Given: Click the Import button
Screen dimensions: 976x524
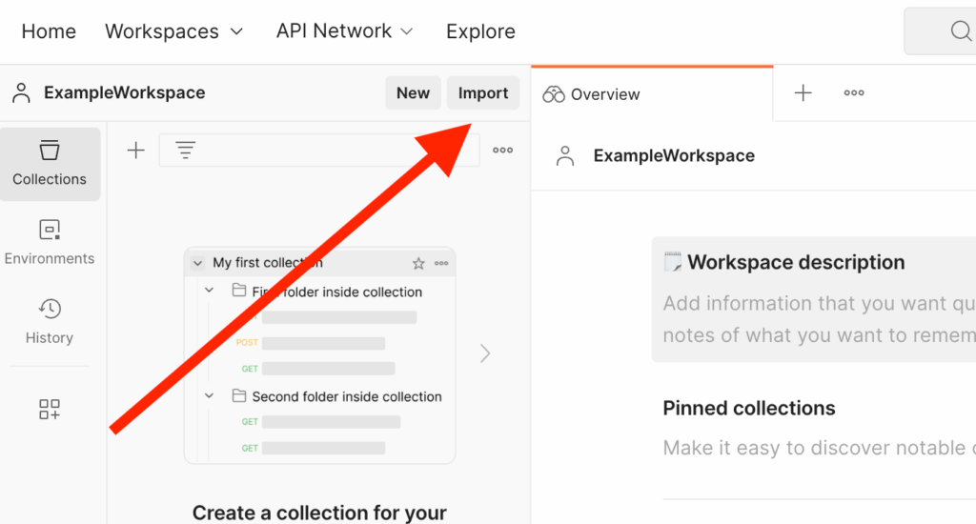Looking at the screenshot, I should point(483,93).
